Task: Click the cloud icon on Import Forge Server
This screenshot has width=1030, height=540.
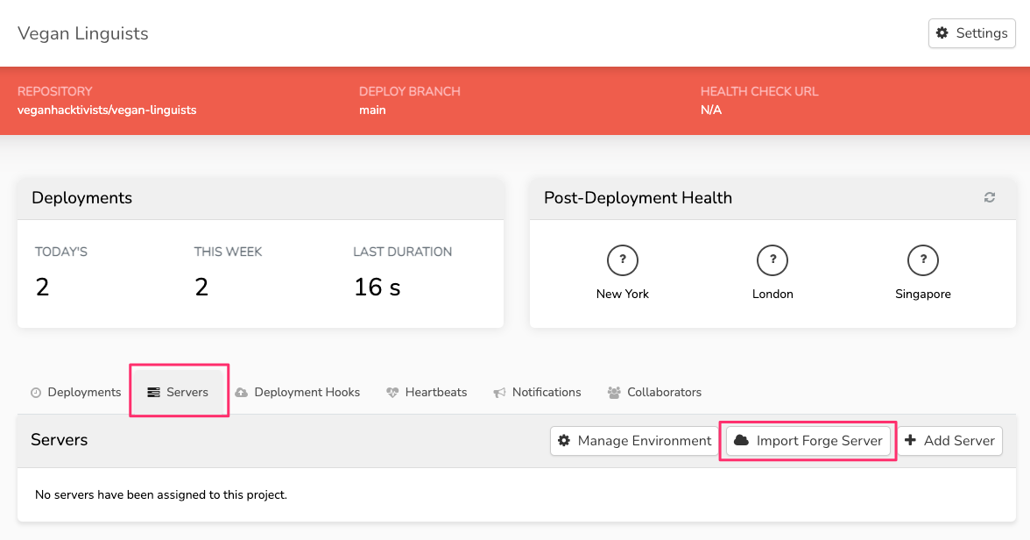Action: click(x=741, y=441)
